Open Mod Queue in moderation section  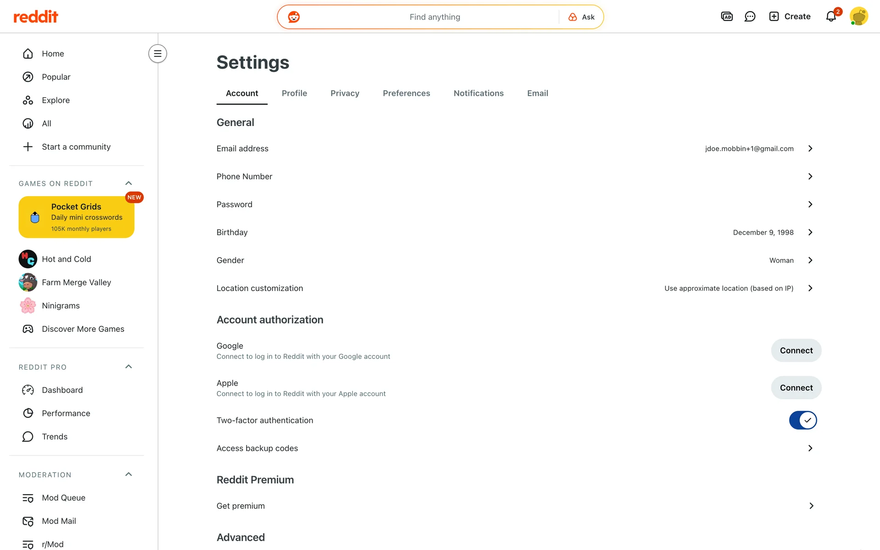63,498
